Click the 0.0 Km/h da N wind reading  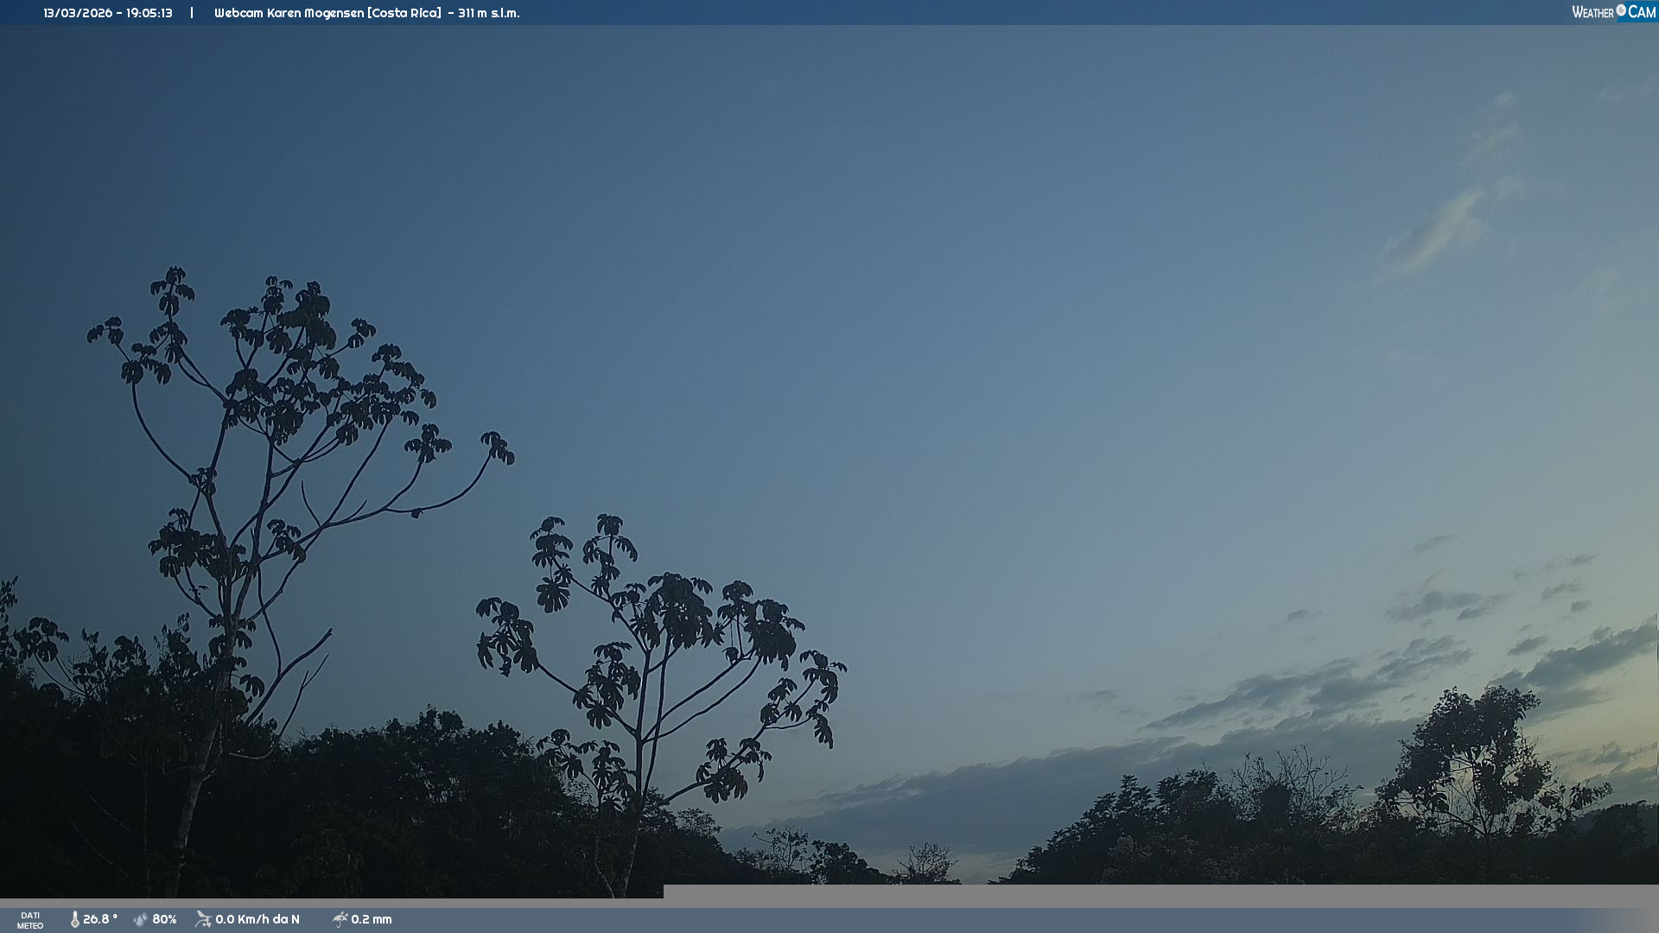[x=257, y=919]
